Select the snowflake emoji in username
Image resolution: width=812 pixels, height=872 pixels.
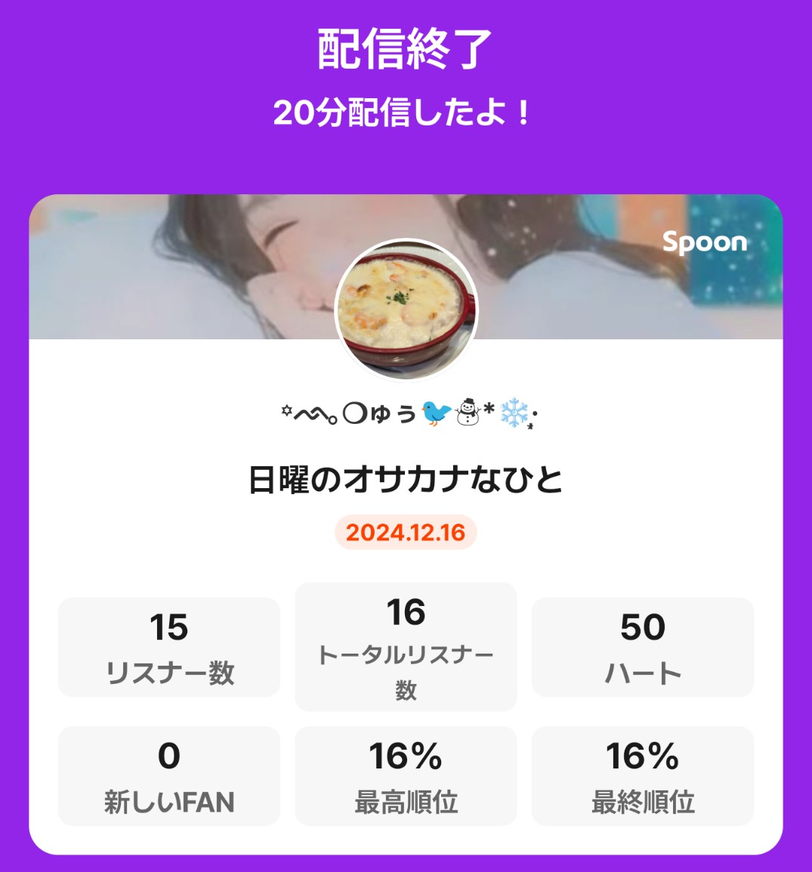click(x=514, y=413)
